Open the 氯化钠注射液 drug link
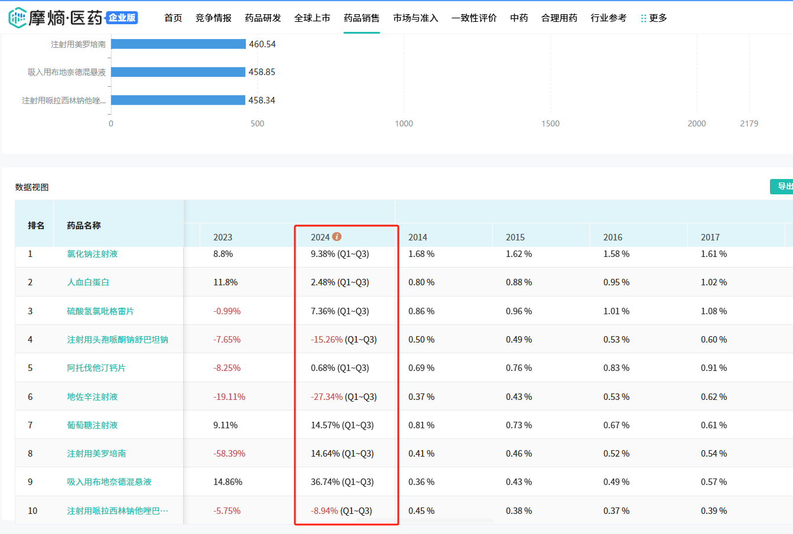 tap(92, 254)
